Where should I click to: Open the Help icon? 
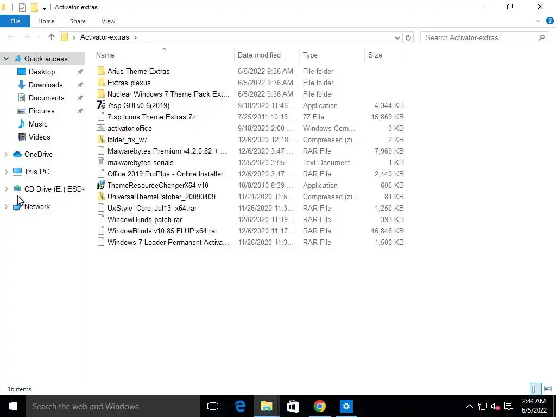coord(549,21)
